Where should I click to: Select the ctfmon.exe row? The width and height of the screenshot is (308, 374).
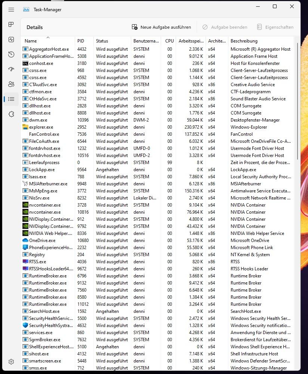click(x=157, y=92)
